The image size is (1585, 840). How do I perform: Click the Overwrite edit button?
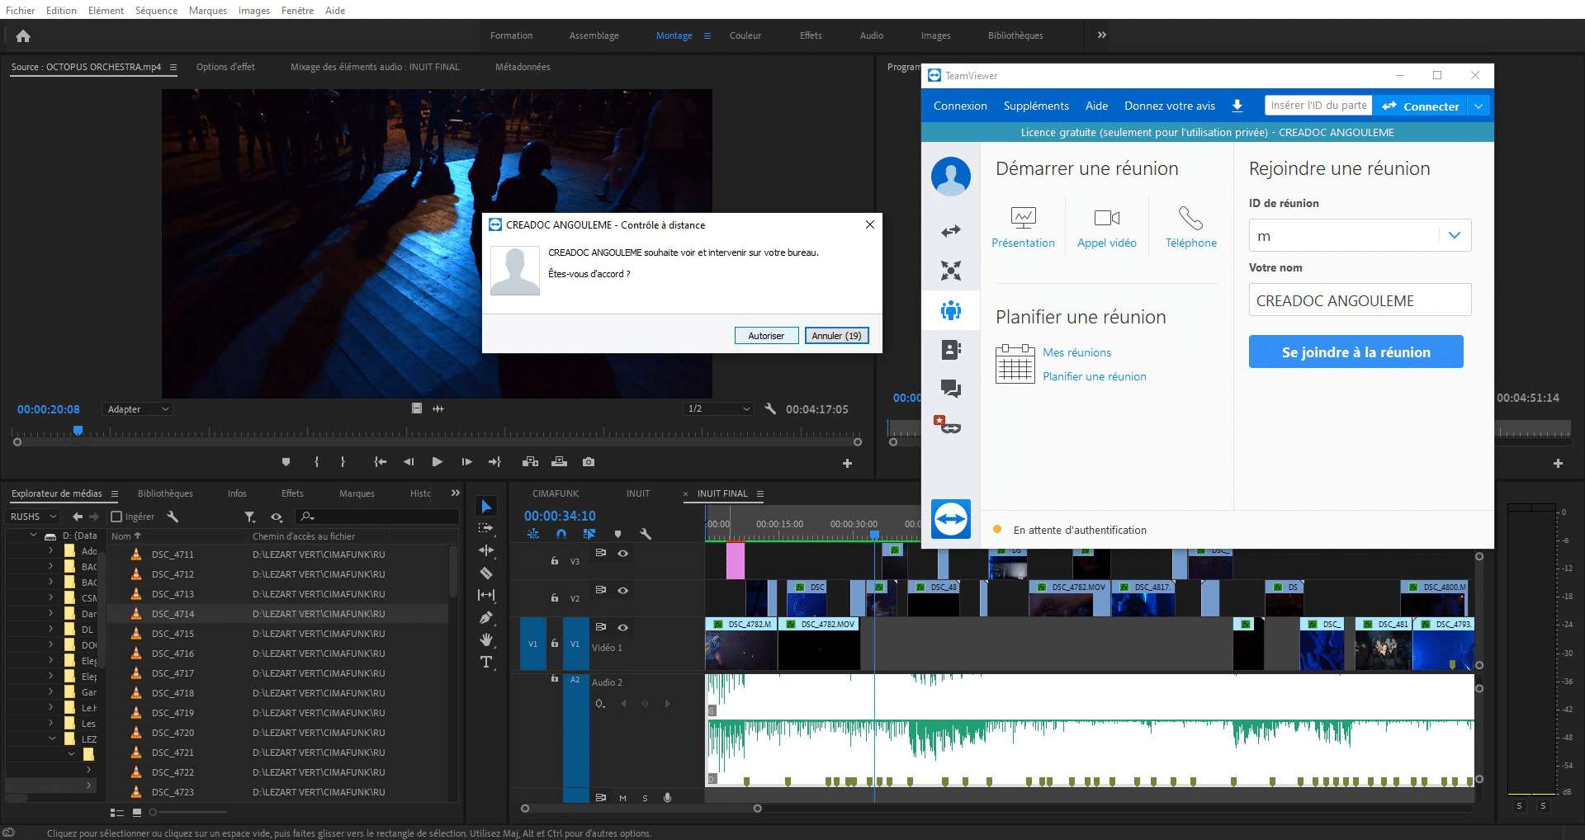pos(559,462)
